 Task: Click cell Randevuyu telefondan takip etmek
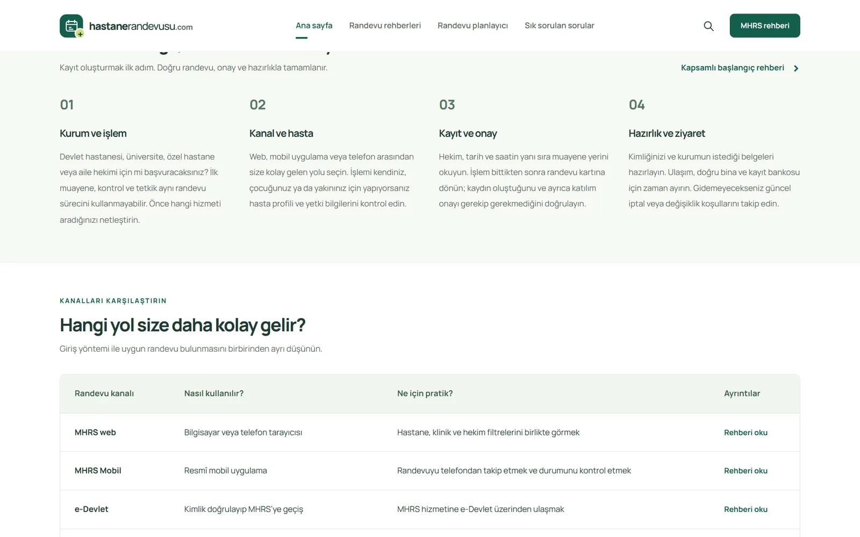(x=514, y=471)
